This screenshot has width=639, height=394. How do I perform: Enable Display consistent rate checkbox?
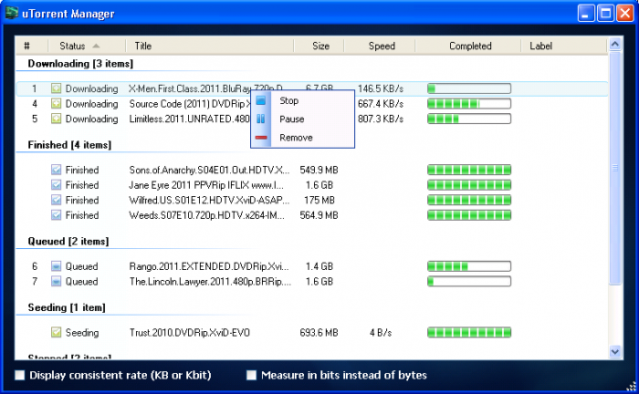[19, 375]
